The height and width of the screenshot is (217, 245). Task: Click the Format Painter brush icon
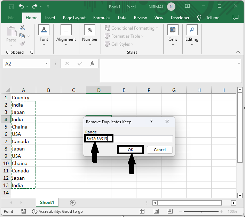(x=22, y=44)
